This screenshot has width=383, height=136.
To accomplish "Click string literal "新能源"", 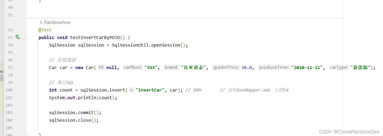I will [x=360, y=67].
